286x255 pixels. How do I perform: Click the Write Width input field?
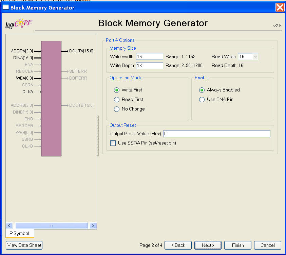(150, 56)
